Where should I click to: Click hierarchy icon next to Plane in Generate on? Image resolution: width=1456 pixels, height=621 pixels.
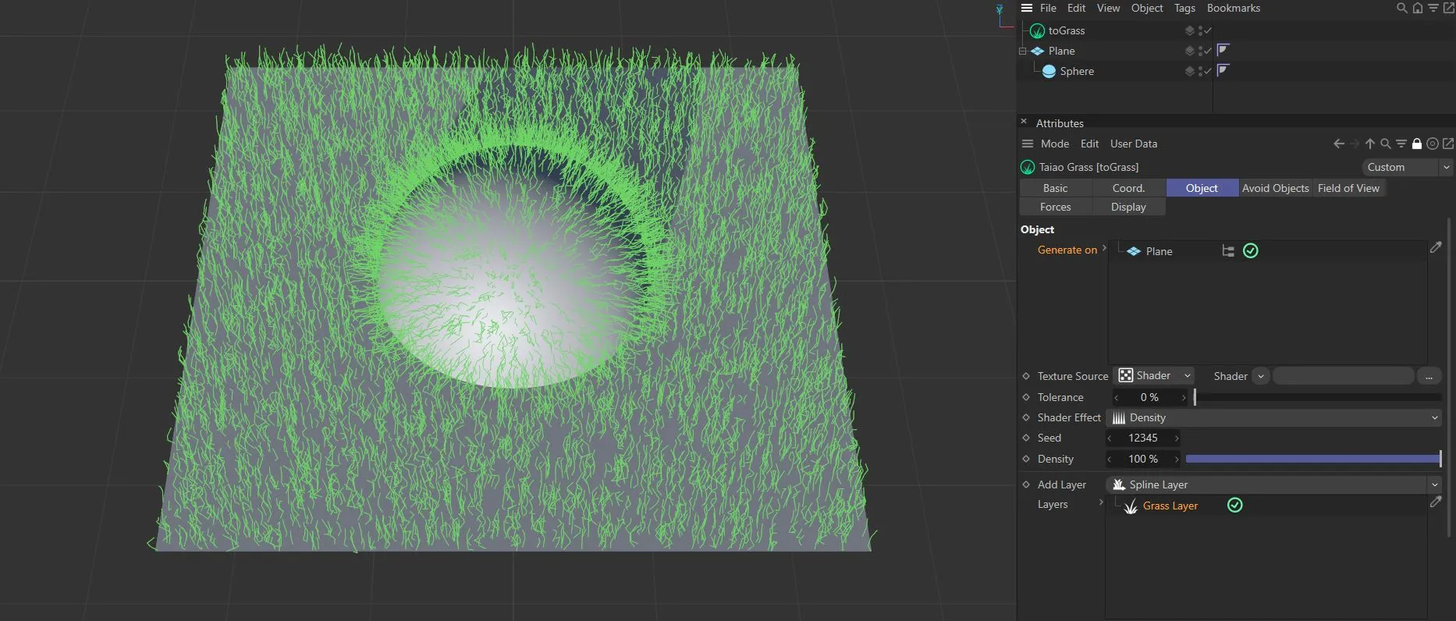coord(1228,251)
